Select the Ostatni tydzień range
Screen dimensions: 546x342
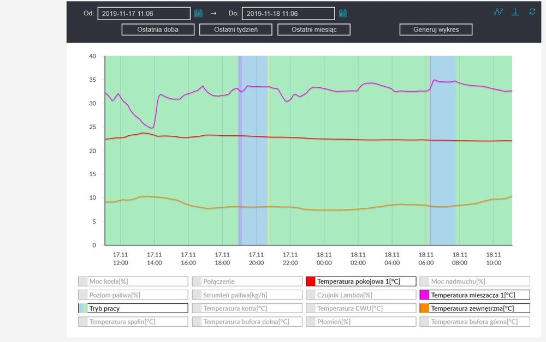coord(236,29)
